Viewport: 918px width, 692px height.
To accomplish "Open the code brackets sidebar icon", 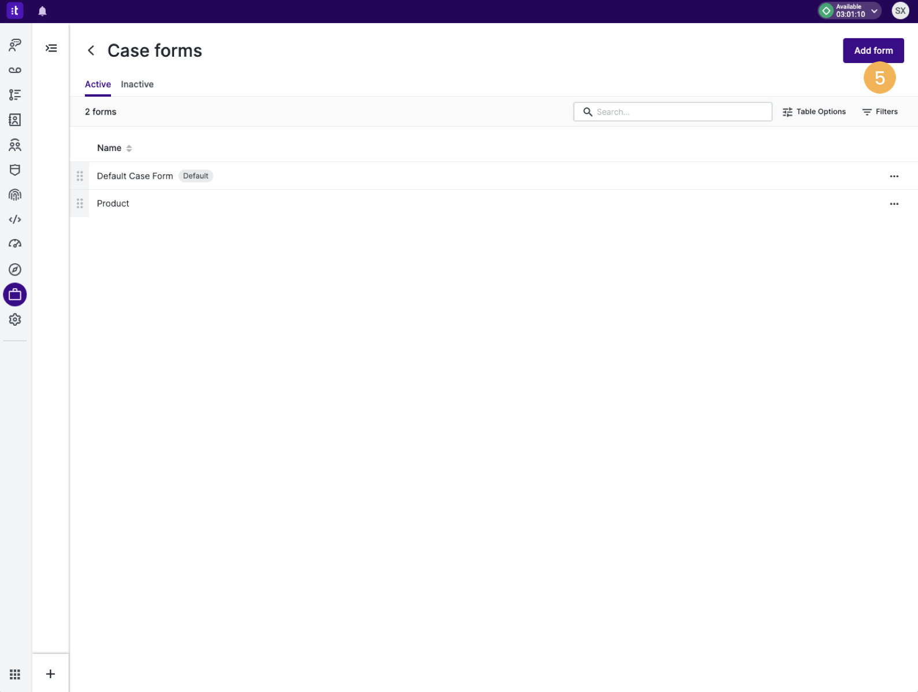I will pos(15,219).
